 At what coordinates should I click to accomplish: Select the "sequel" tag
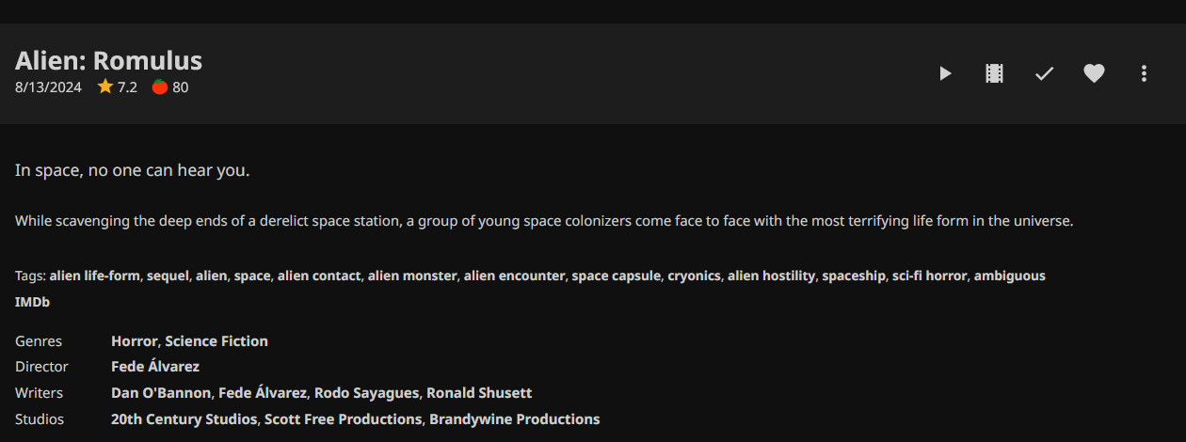[168, 276]
